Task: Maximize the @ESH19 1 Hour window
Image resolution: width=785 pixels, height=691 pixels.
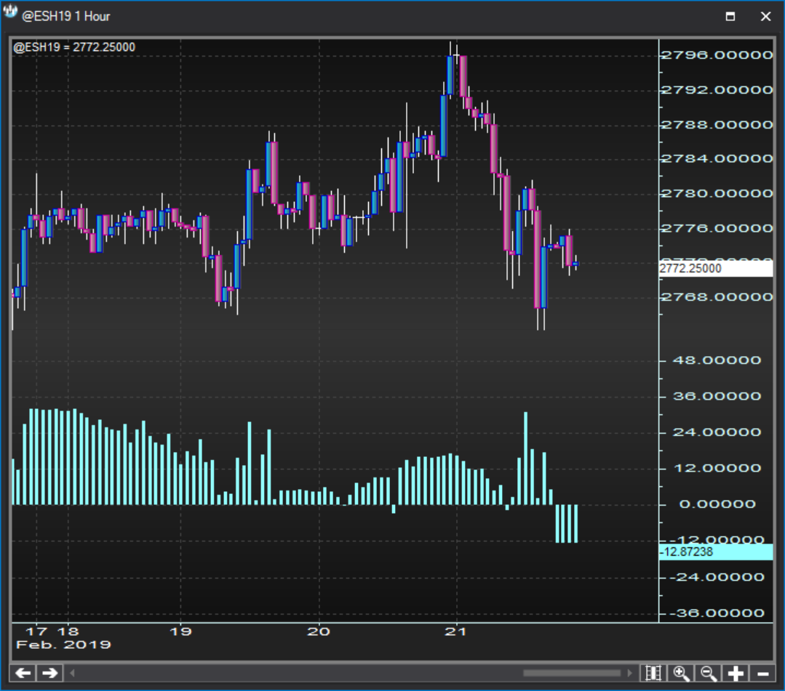Action: [x=730, y=17]
